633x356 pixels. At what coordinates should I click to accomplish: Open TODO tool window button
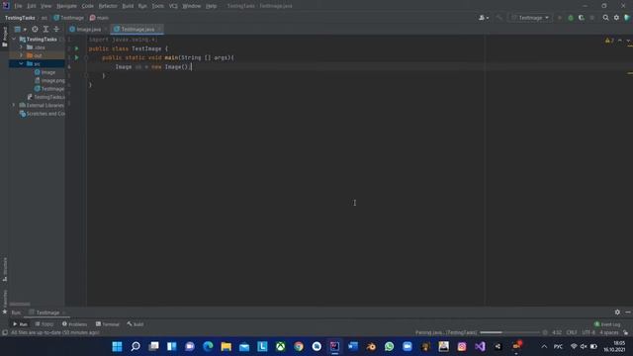pyautogui.click(x=44, y=324)
